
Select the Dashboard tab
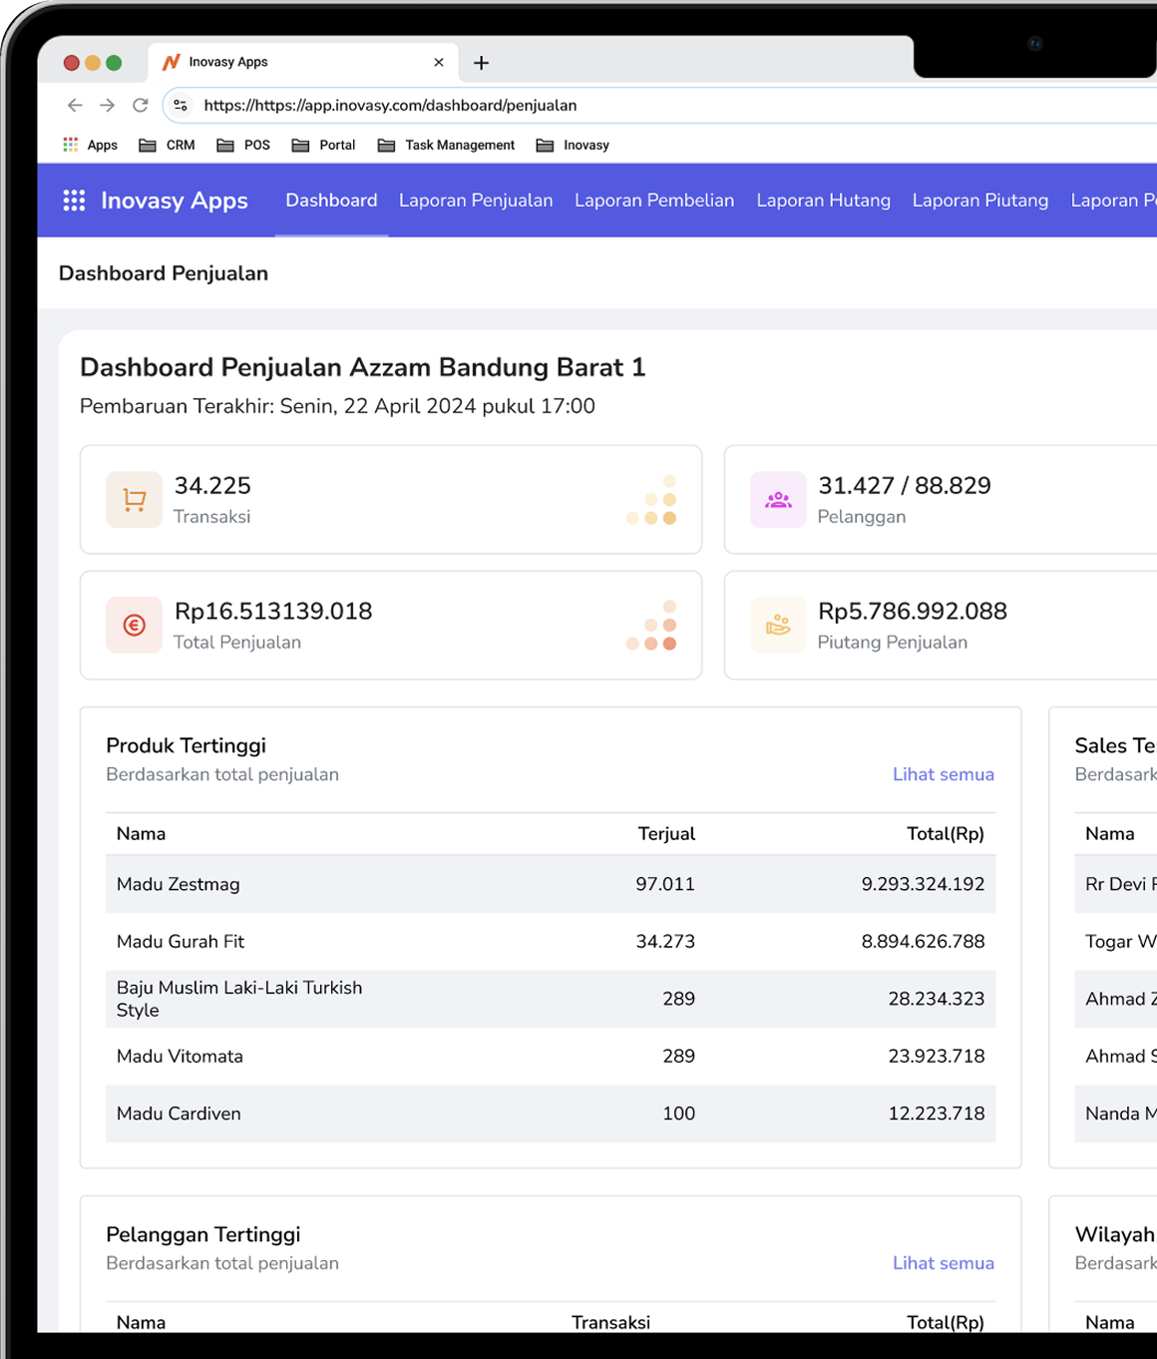[x=331, y=201]
